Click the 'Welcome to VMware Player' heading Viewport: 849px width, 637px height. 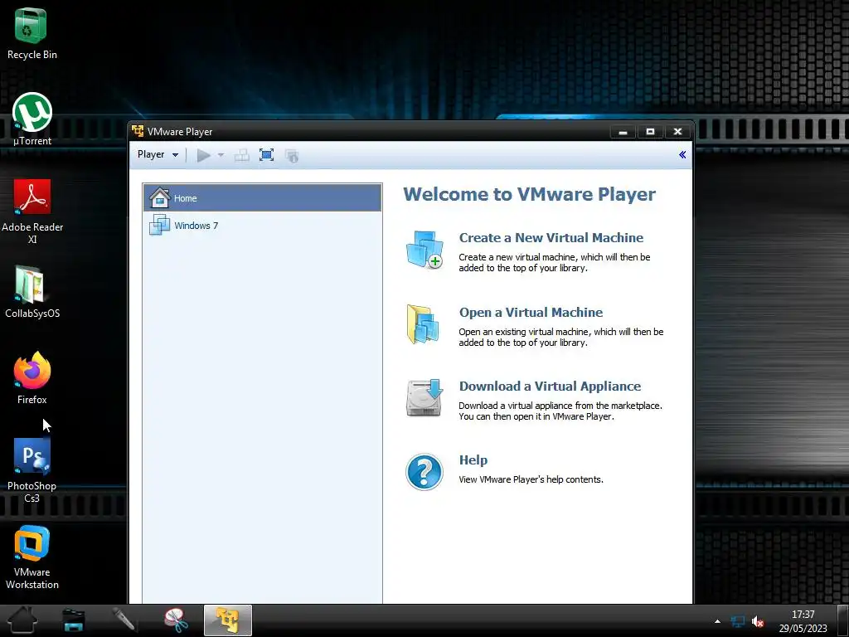coord(529,194)
